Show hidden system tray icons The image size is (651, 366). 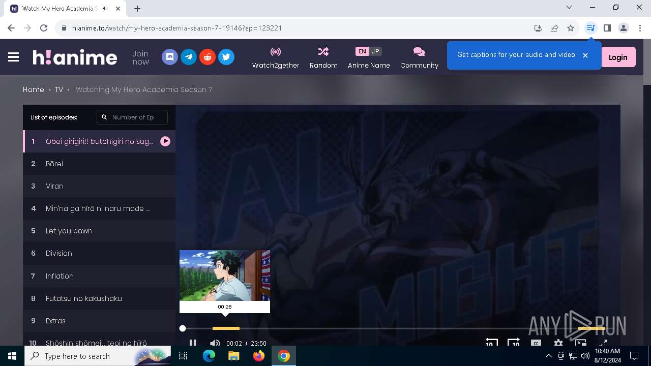click(x=548, y=356)
